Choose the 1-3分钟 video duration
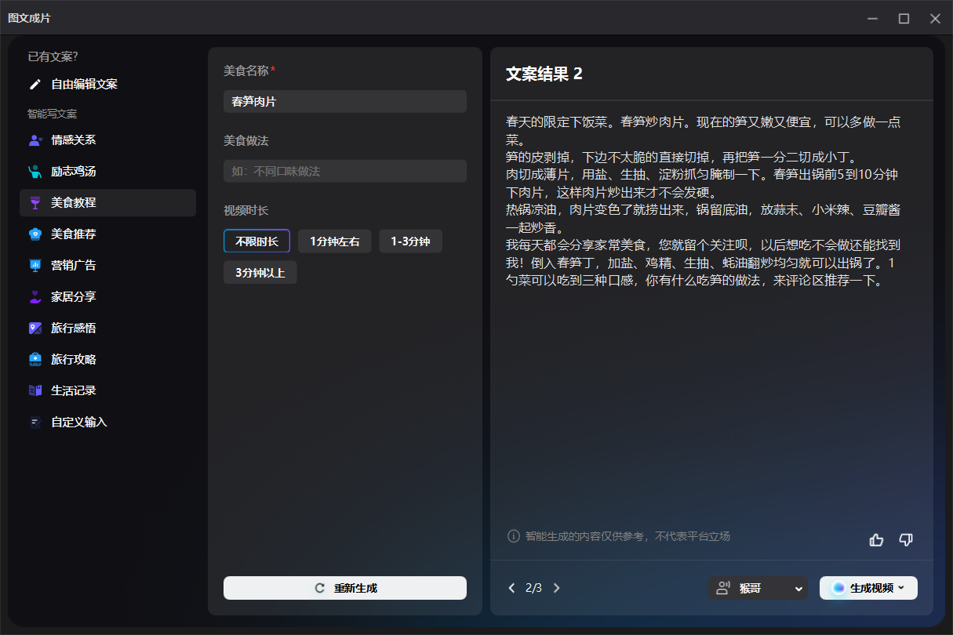The width and height of the screenshot is (953, 635). point(410,241)
